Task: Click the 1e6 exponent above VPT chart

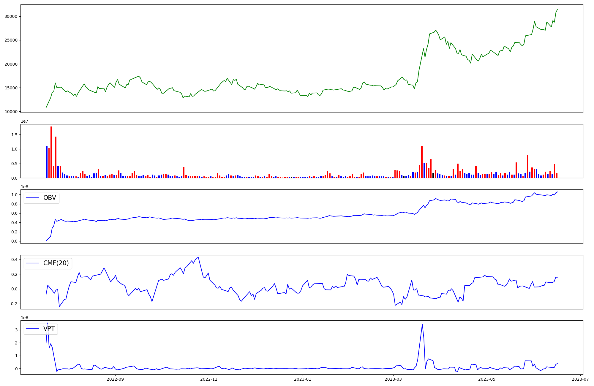Action: click(24, 318)
